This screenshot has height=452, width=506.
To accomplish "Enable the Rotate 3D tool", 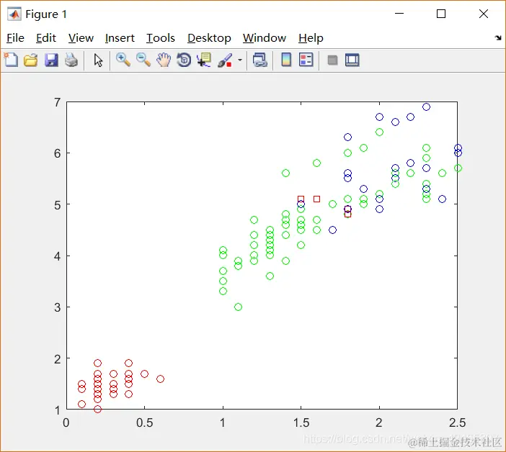I will pos(184,60).
